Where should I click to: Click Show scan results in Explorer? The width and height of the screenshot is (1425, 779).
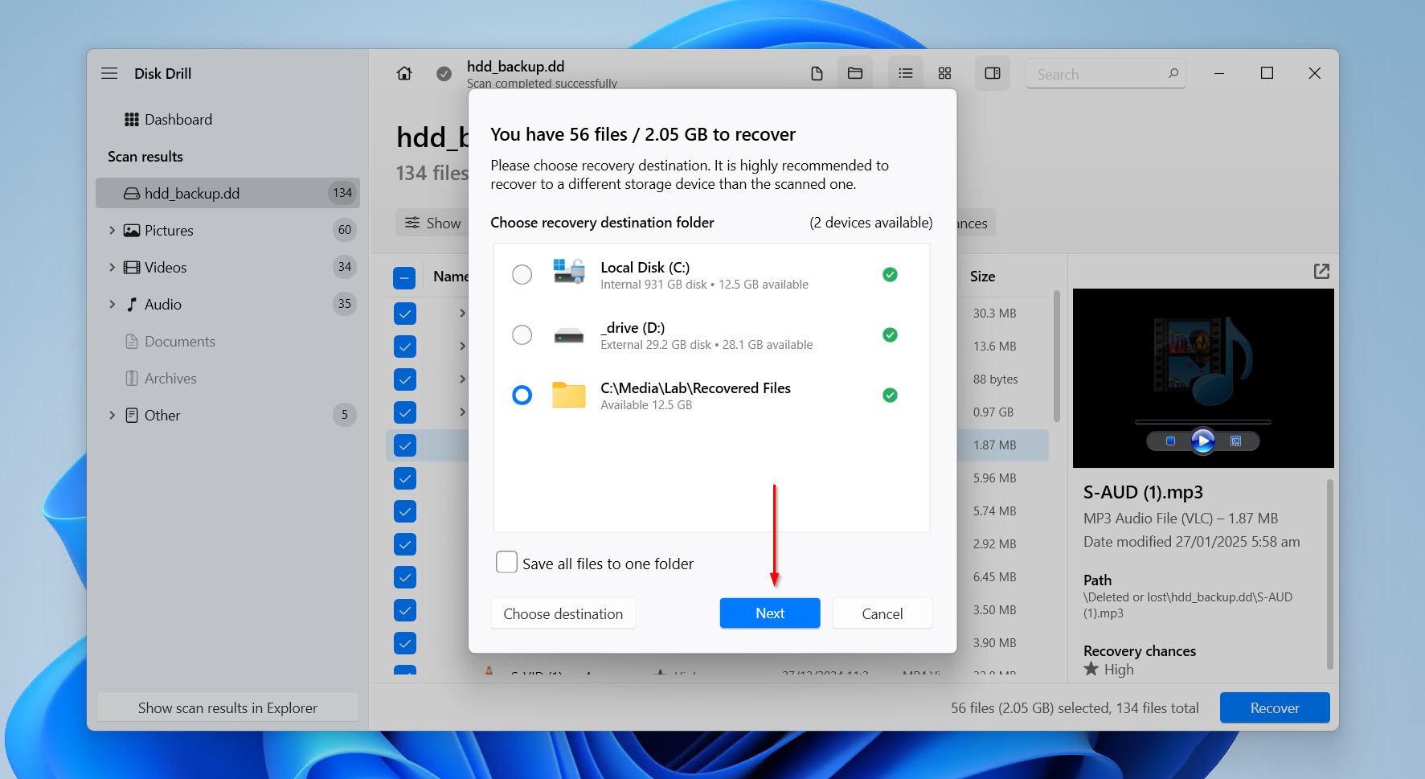(227, 707)
